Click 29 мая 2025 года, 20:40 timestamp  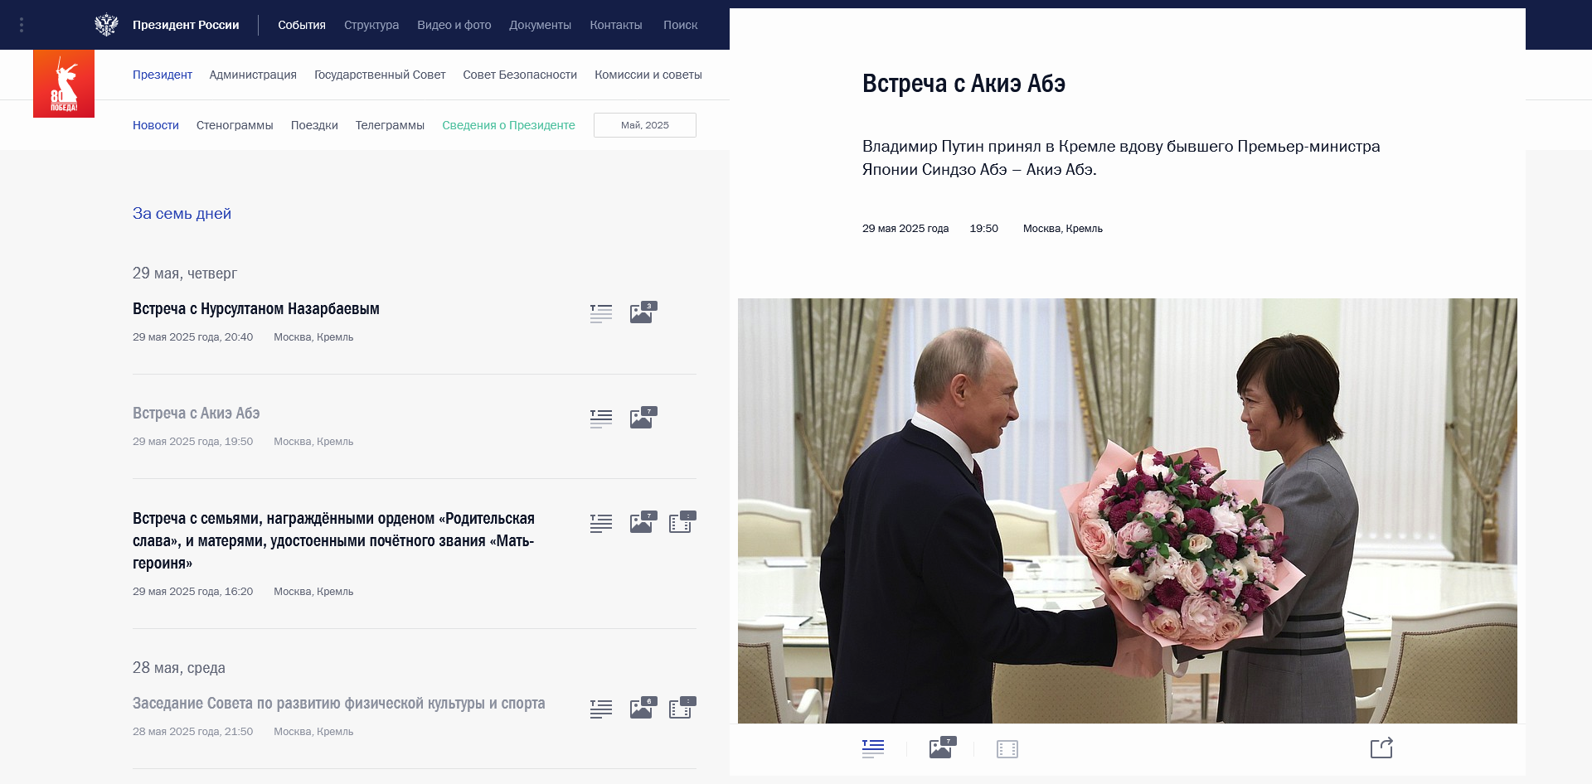[192, 337]
